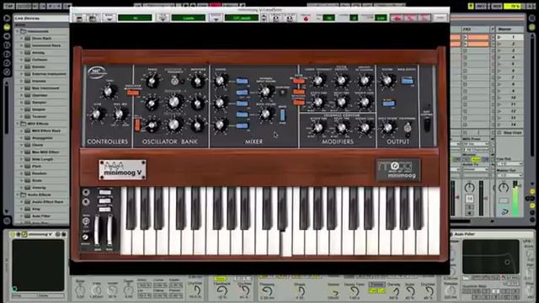
Task: Expand the Auto Filter item
Action: (x=22, y=216)
